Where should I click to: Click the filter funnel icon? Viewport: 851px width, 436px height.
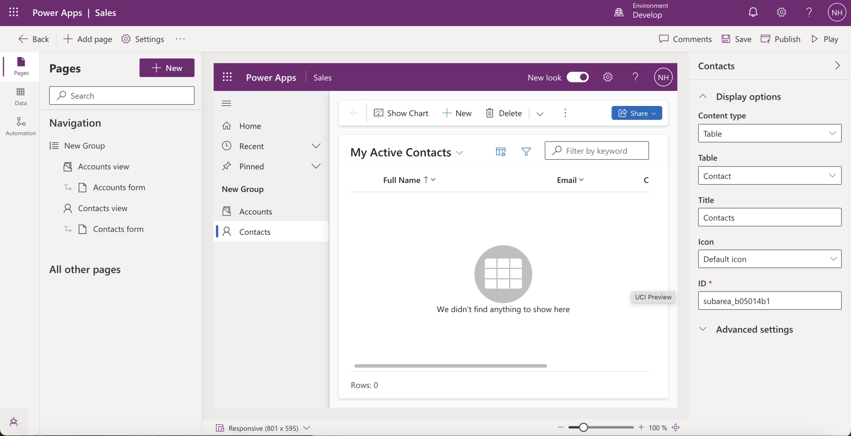pos(526,151)
